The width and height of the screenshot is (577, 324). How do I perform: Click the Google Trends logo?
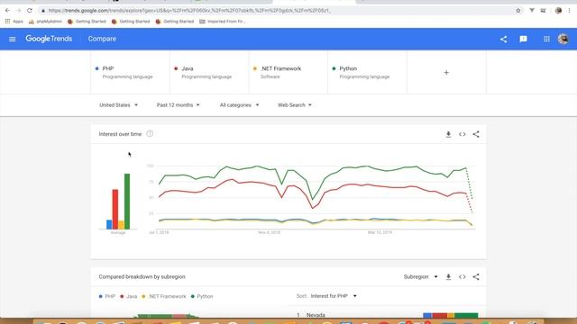click(x=49, y=39)
